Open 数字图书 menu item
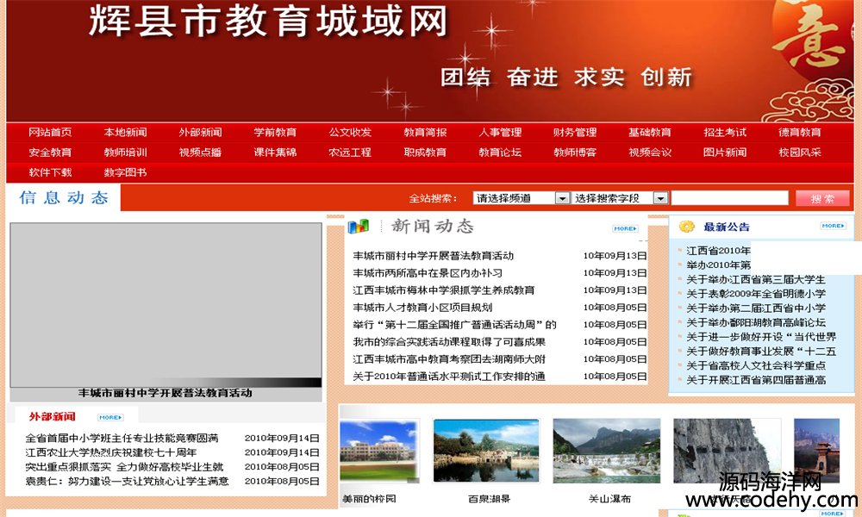The image size is (862, 517). pos(125,172)
